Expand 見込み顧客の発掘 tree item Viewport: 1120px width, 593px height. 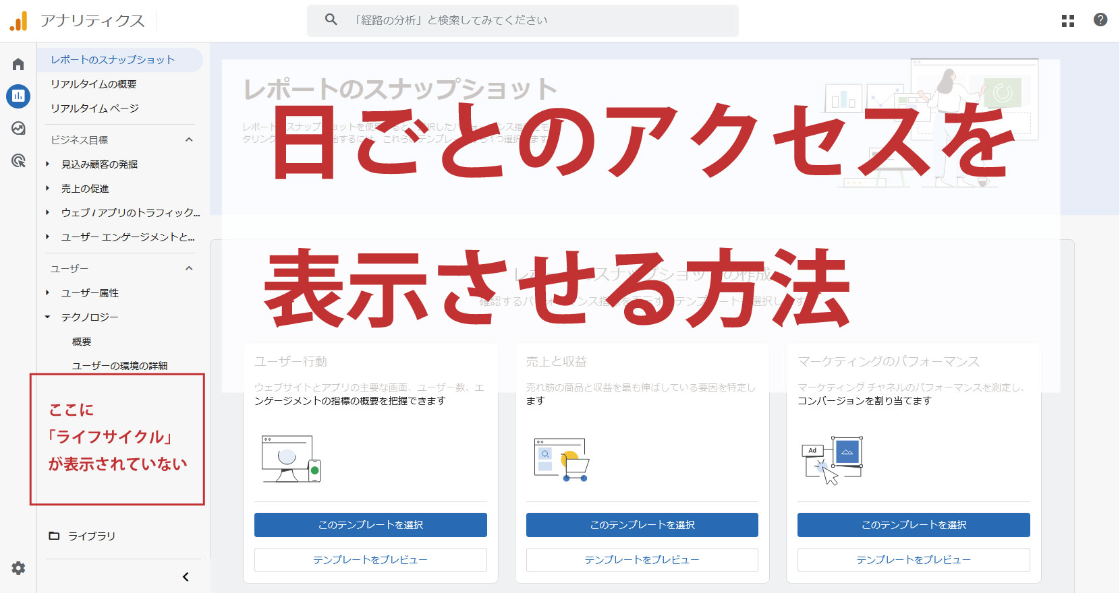coord(48,164)
